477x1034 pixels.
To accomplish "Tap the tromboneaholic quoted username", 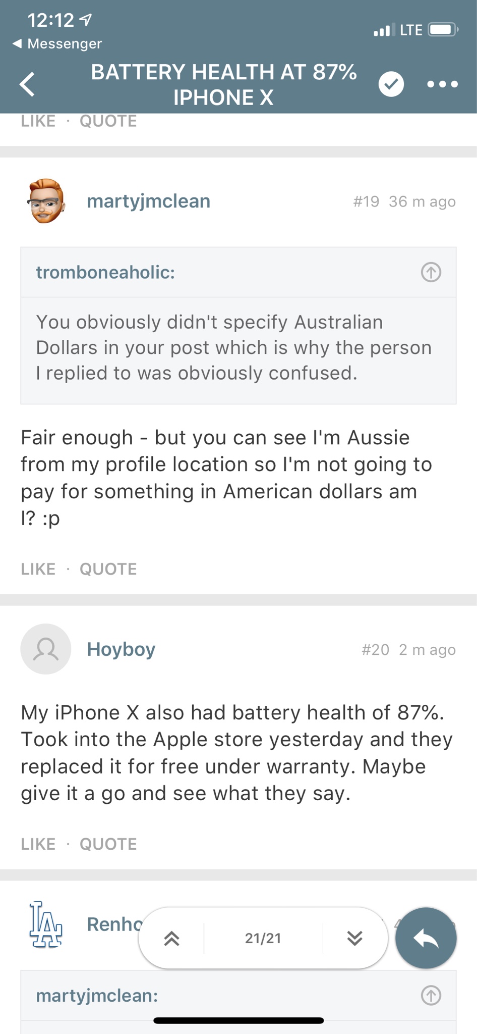I will point(105,272).
